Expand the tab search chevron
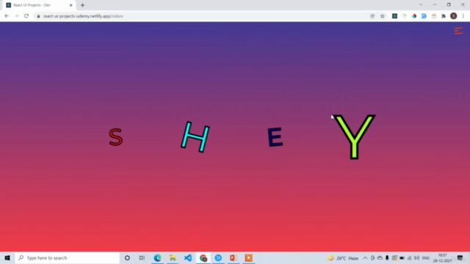This screenshot has width=470, height=264. point(421,5)
